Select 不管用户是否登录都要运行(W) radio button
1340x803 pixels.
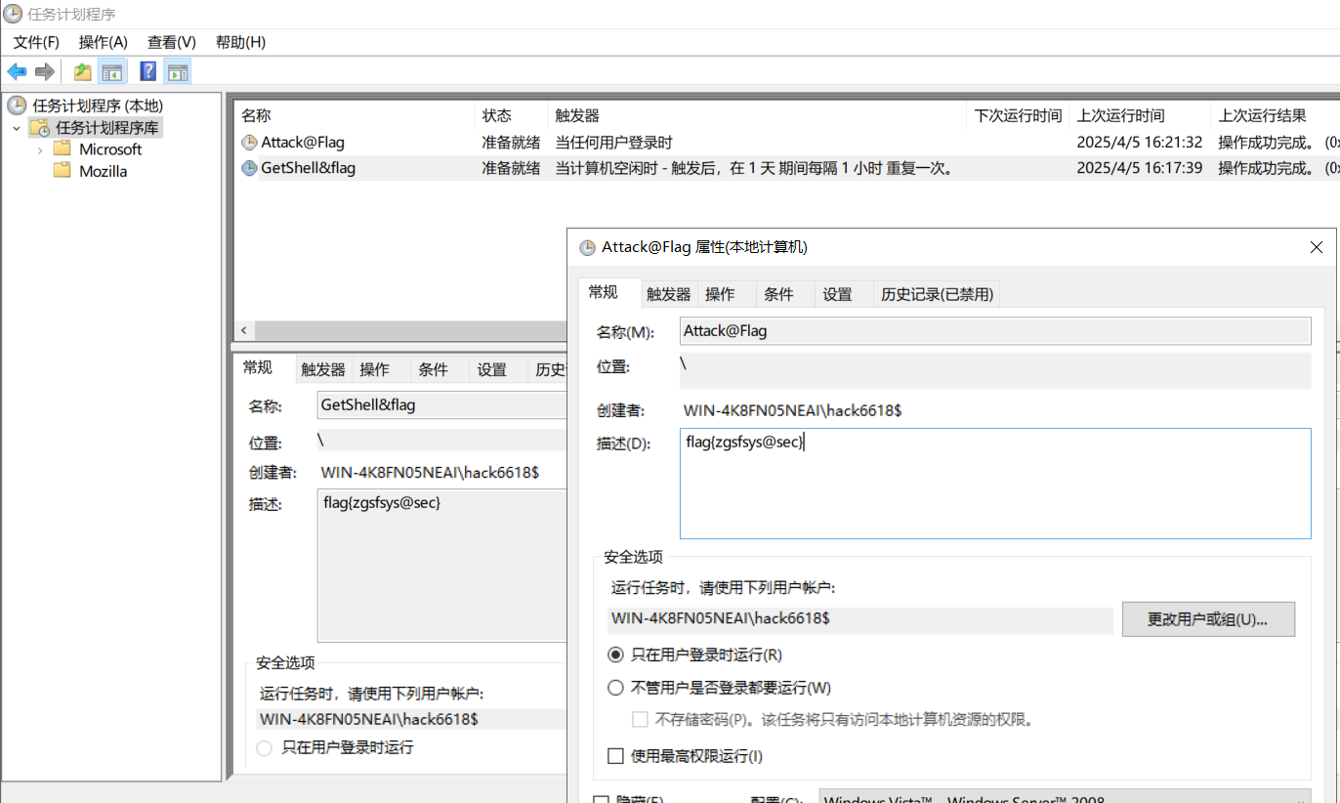coord(615,688)
